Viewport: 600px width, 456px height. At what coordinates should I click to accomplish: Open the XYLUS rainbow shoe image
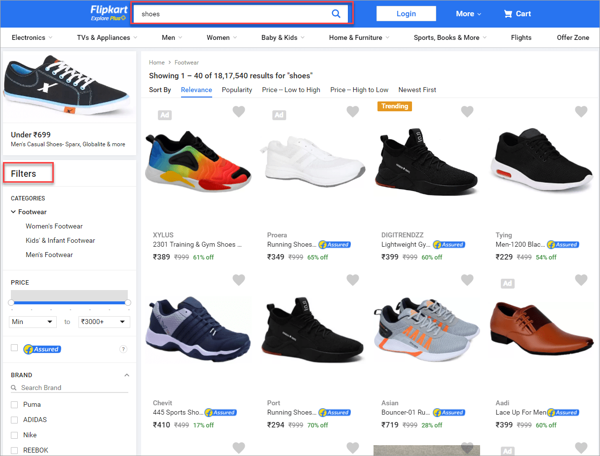198,162
